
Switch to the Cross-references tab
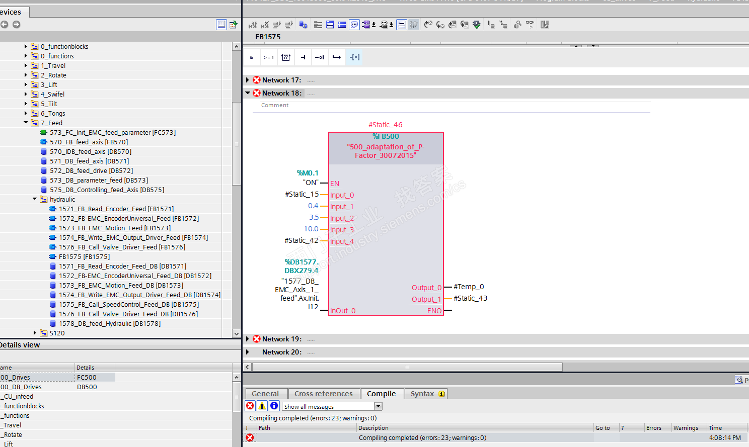tap(323, 394)
